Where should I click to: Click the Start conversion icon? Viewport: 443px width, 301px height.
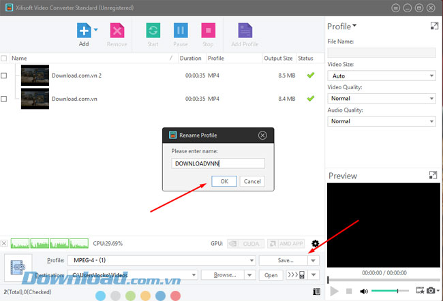pyautogui.click(x=153, y=31)
